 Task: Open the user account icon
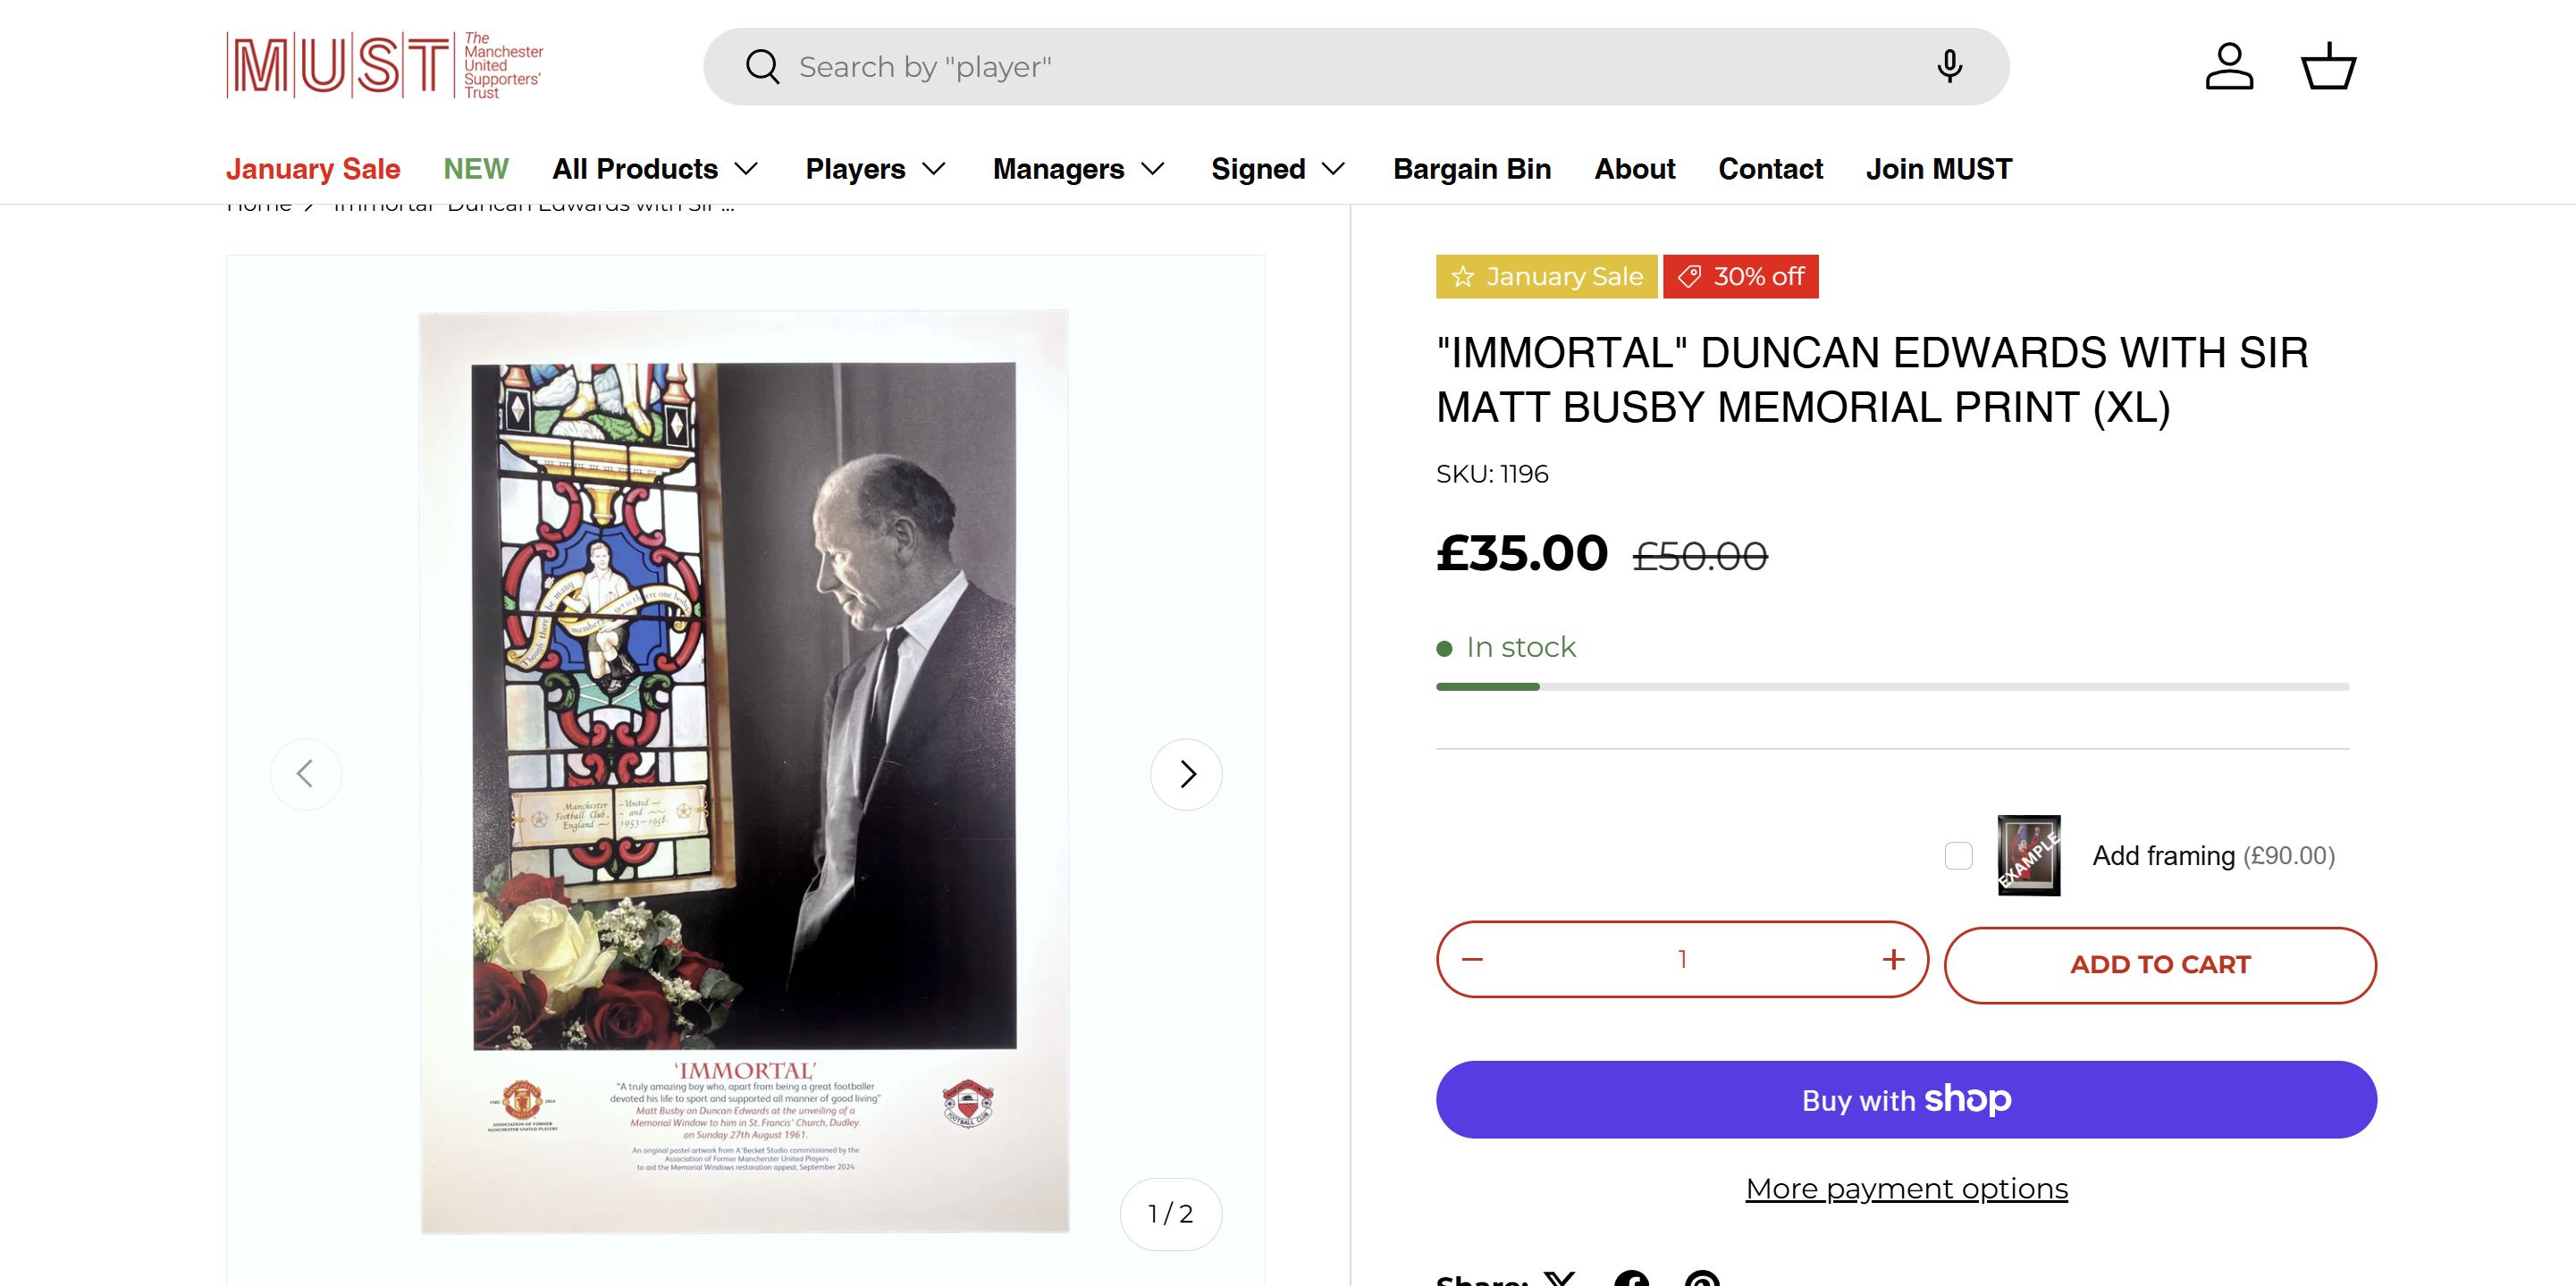[x=2229, y=67]
